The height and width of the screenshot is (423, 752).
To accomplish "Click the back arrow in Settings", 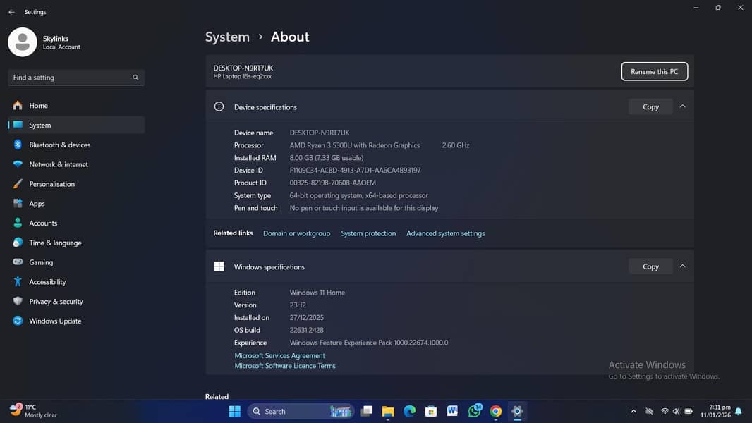I will coord(11,12).
